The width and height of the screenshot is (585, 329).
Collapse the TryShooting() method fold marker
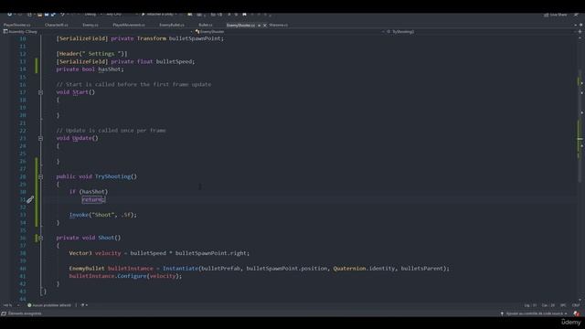[x=40, y=176]
